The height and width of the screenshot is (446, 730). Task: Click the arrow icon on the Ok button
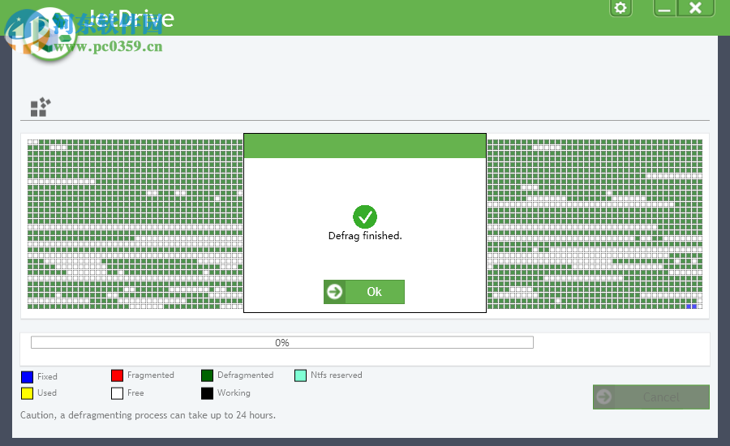point(335,292)
